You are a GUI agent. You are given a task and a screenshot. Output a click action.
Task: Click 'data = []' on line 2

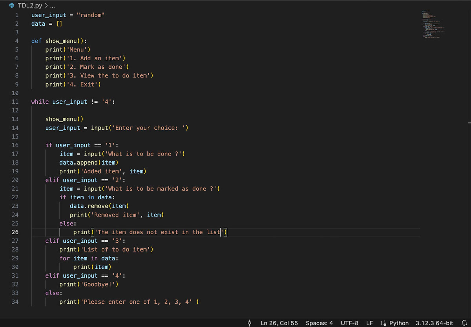pyautogui.click(x=47, y=24)
